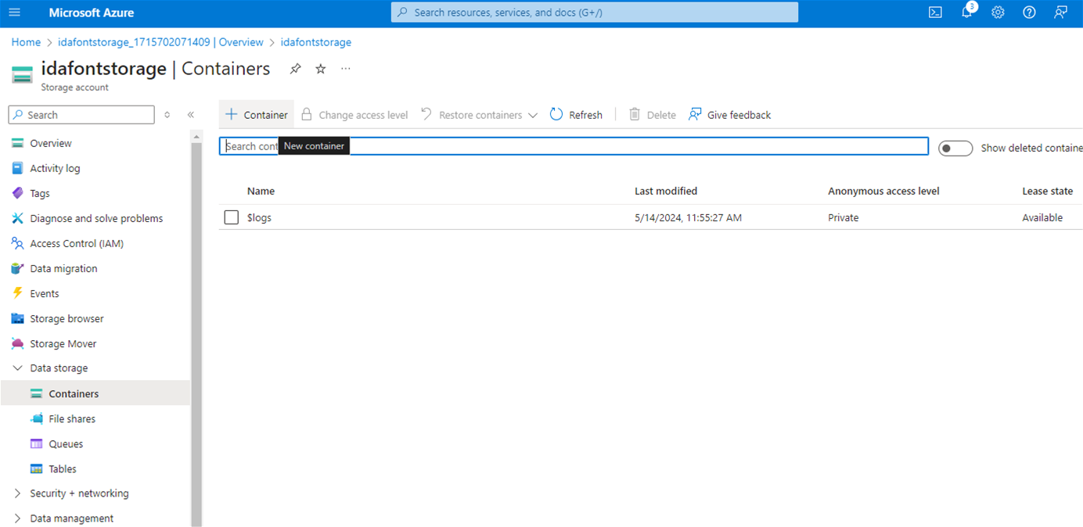Sort by the Last modified column header
Viewport: 1083px width, 527px height.
click(x=666, y=191)
